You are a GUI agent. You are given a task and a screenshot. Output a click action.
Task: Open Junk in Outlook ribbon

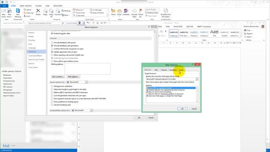pyautogui.click(x=27, y=16)
